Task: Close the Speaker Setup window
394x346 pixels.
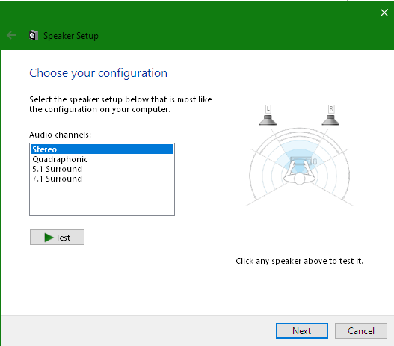Action: click(384, 13)
